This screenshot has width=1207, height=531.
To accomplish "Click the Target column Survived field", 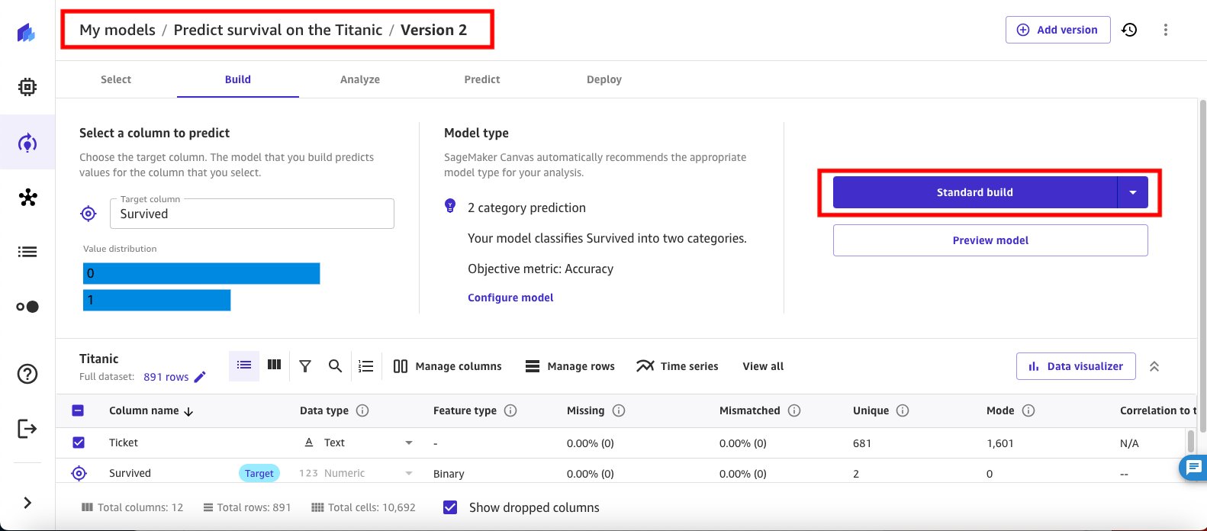I will 252,214.
